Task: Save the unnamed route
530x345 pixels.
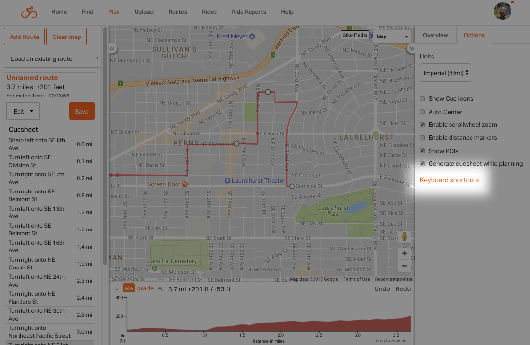Action: [82, 111]
